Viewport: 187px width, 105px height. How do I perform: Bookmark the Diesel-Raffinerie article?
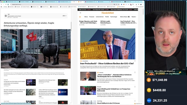[135, 101]
